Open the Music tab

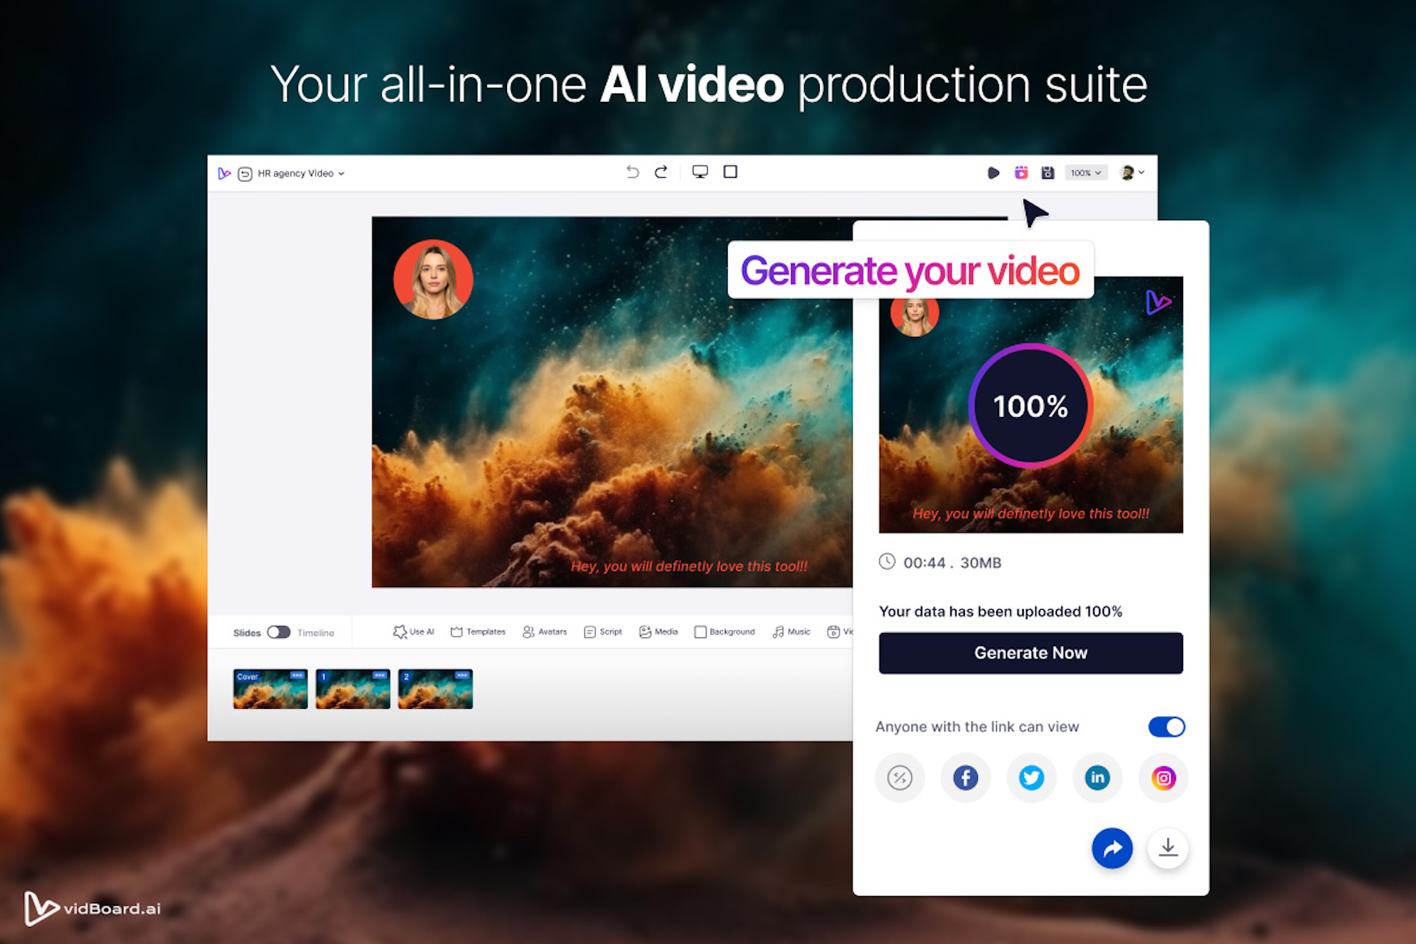(792, 632)
